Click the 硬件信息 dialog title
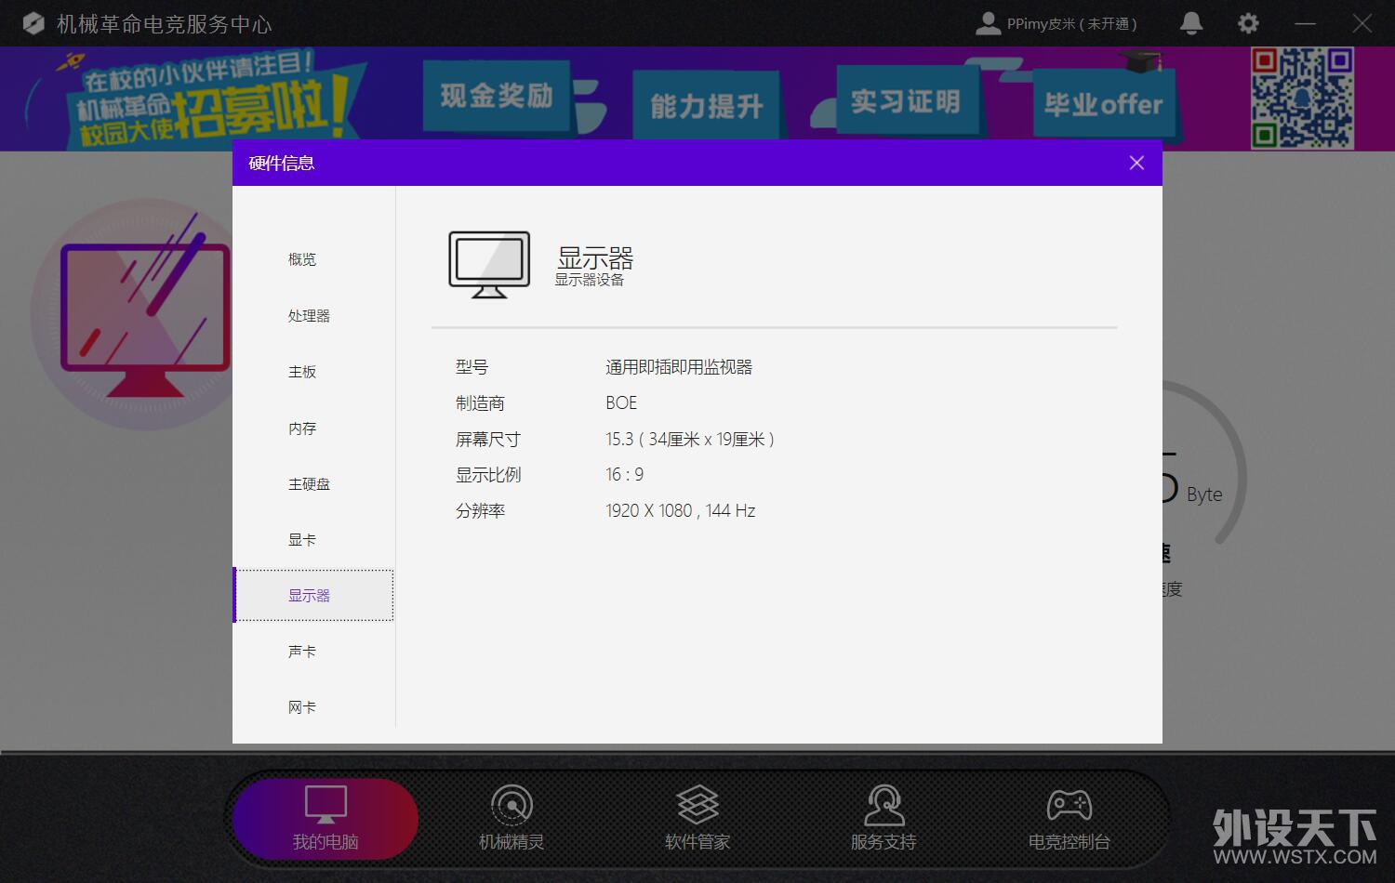This screenshot has width=1395, height=883. [282, 164]
